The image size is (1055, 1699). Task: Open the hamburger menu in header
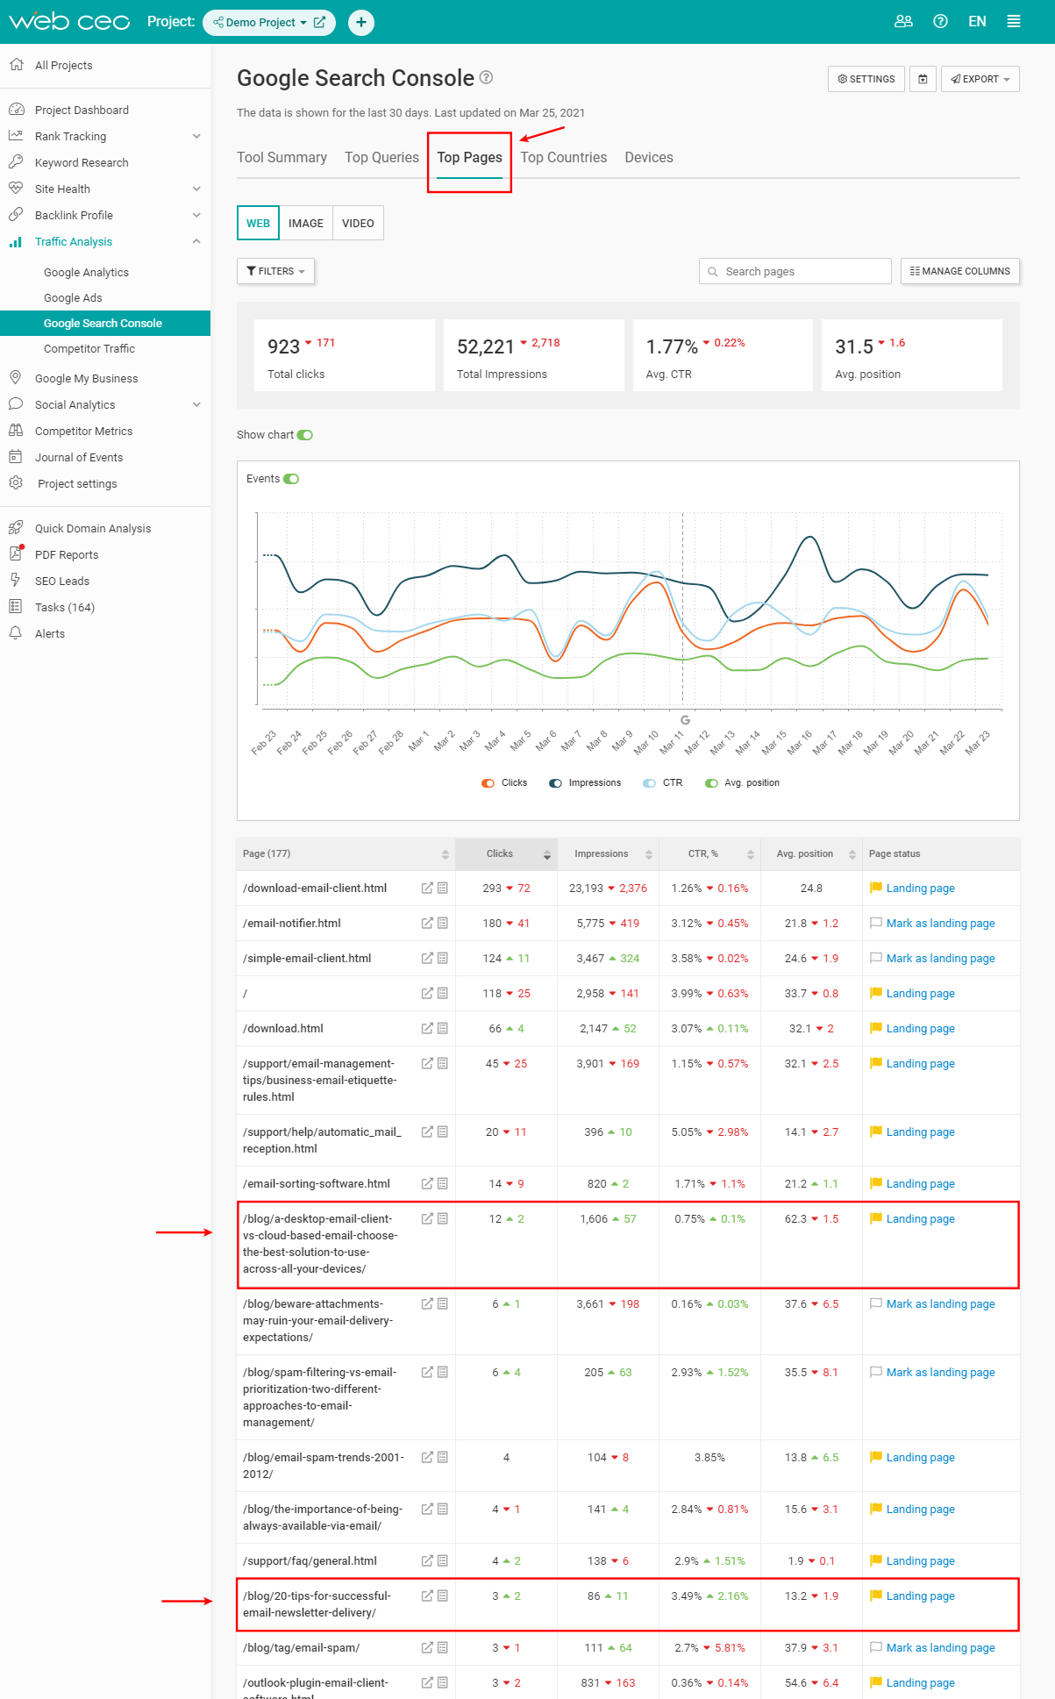(x=1014, y=22)
